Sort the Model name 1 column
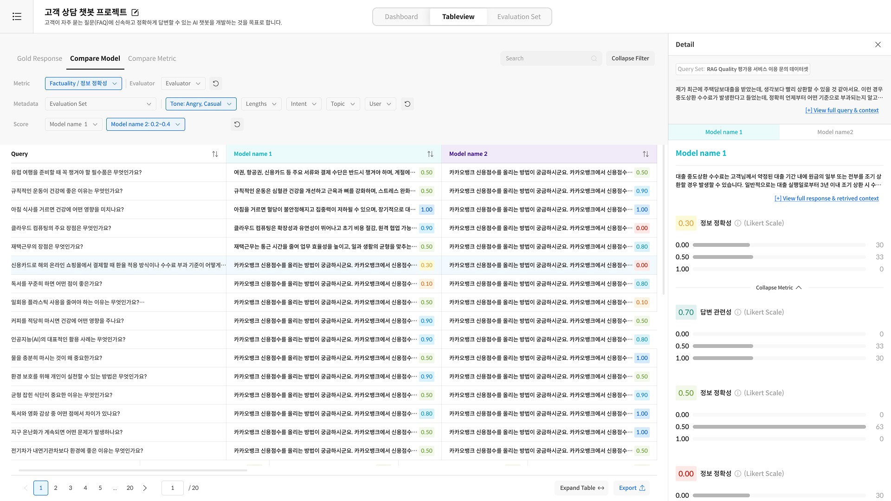891x501 pixels. coord(430,154)
